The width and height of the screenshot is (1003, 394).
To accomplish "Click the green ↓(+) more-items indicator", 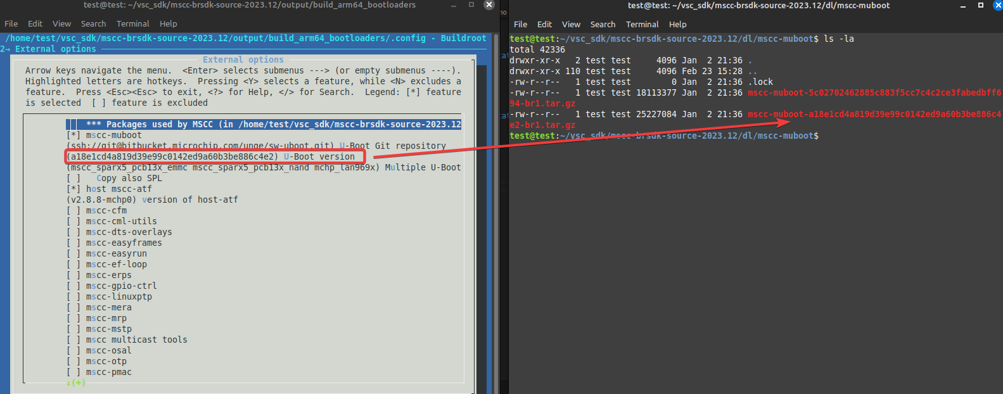I will click(x=75, y=383).
